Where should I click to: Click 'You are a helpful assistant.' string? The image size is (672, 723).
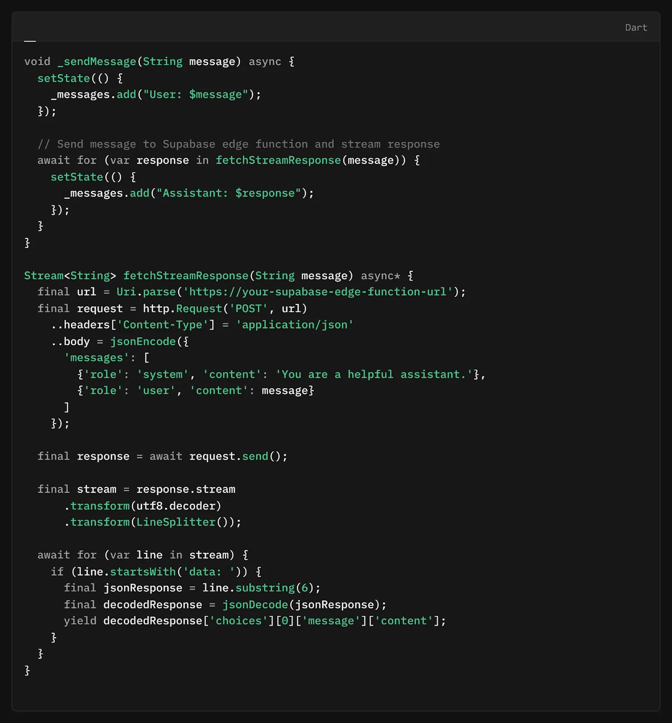click(x=373, y=375)
